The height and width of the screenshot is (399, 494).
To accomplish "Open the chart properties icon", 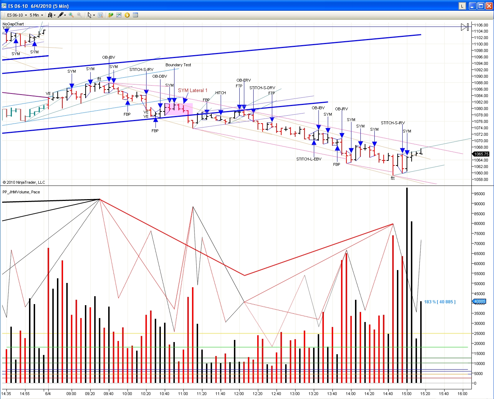I will (x=135, y=15).
